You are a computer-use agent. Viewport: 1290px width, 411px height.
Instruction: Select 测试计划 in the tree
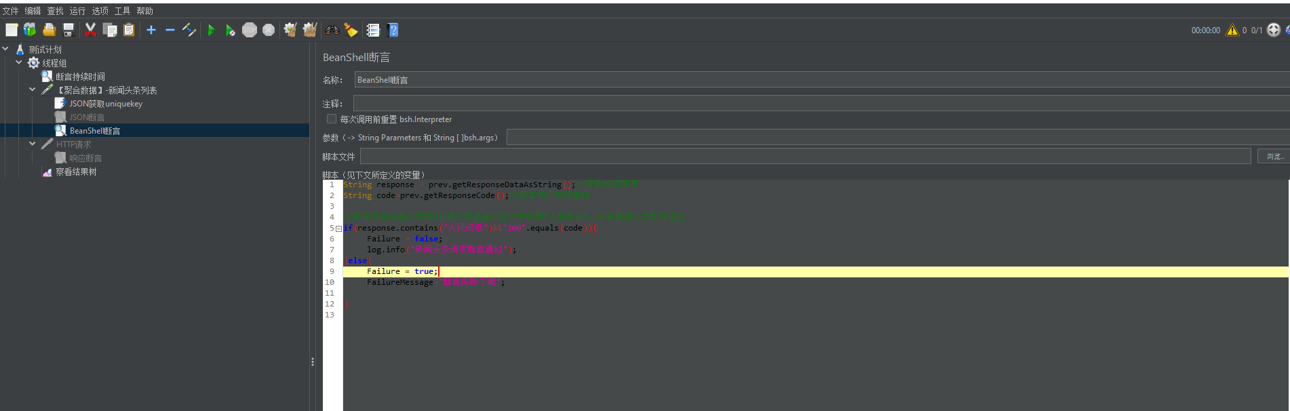[45, 50]
